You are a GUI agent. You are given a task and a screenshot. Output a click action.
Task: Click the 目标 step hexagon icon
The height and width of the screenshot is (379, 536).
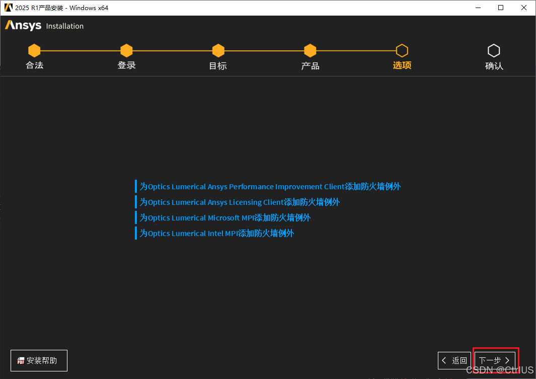pos(218,50)
